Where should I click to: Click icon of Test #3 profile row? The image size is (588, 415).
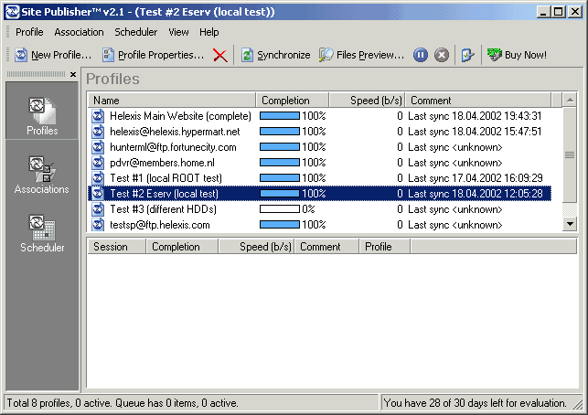[x=98, y=209]
